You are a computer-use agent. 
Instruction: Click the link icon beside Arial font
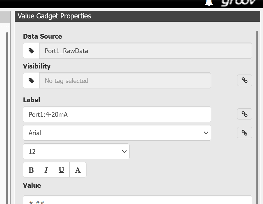(x=244, y=132)
